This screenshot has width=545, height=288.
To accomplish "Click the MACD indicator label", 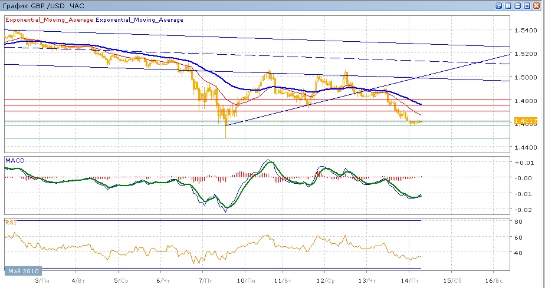I will tap(14, 160).
